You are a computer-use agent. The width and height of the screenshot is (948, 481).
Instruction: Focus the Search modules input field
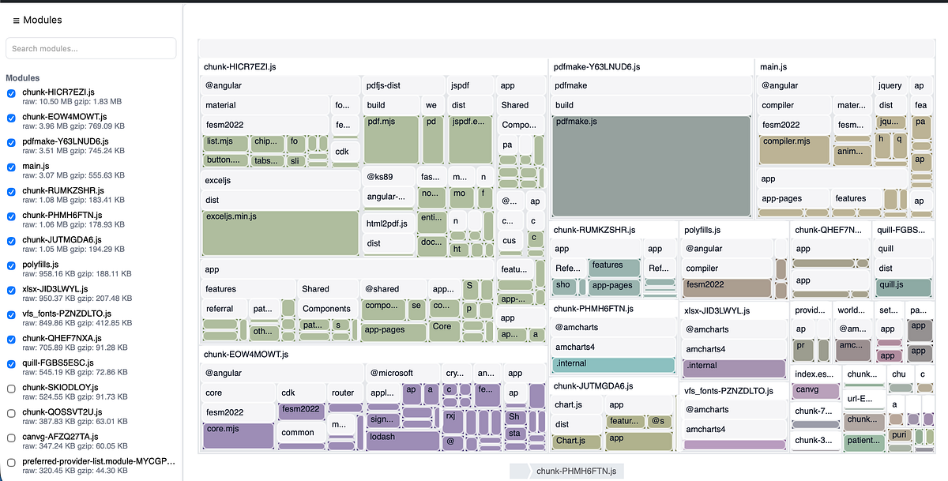click(91, 48)
